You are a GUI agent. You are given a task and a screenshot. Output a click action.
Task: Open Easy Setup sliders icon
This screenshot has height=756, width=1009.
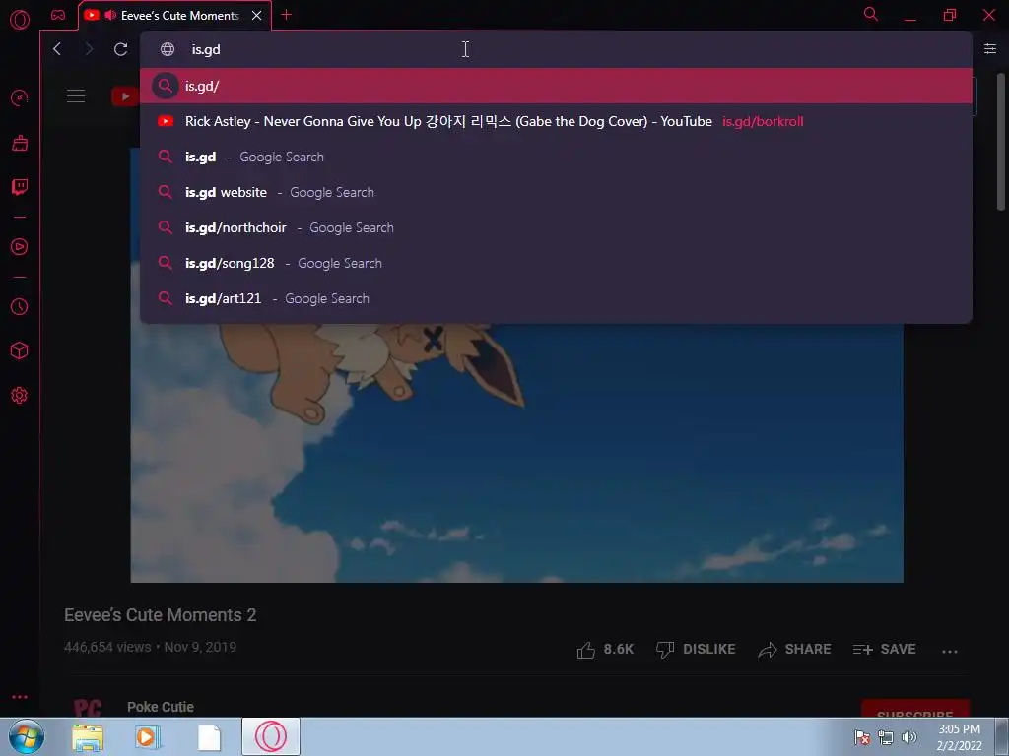(x=989, y=49)
